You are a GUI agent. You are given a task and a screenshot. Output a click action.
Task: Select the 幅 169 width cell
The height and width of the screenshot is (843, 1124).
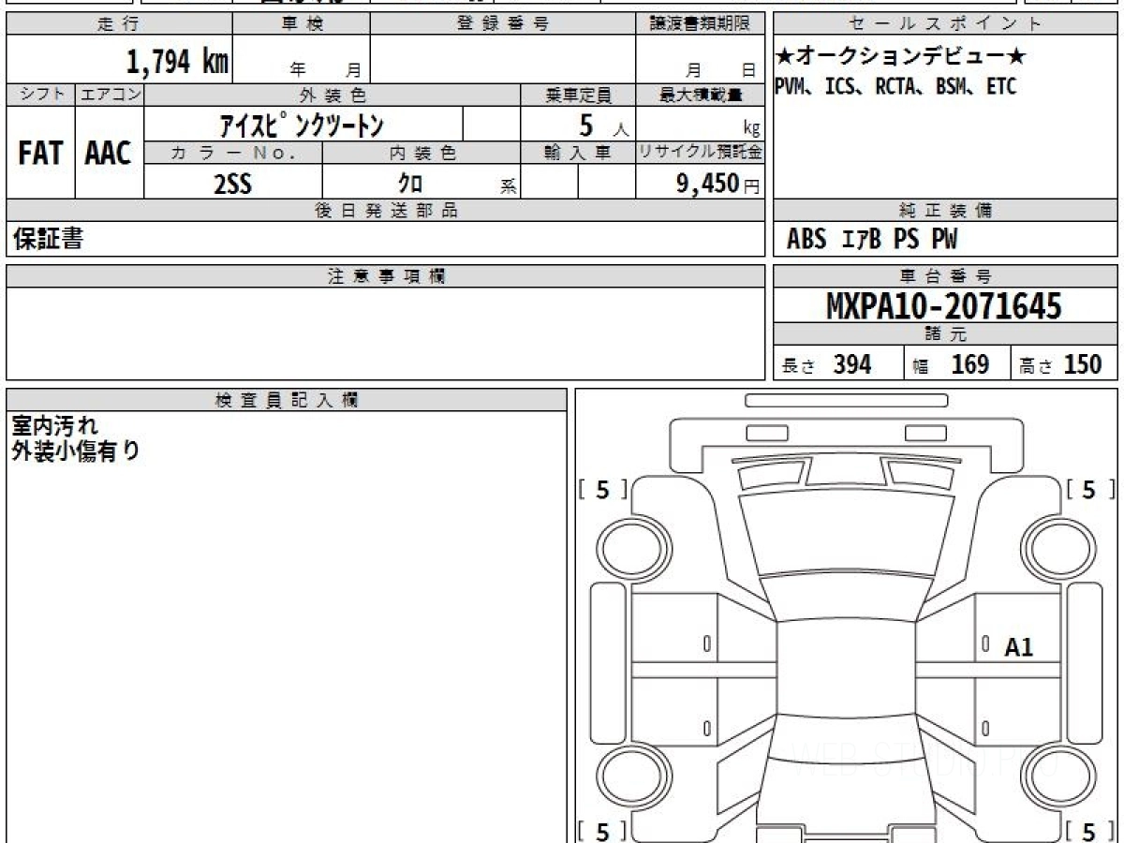(957, 364)
